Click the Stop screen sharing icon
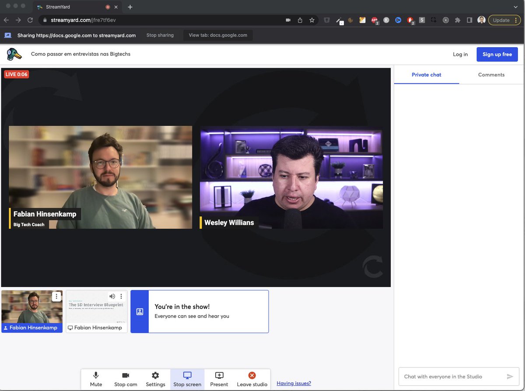Screen dimensions: 525x391 pos(187,375)
